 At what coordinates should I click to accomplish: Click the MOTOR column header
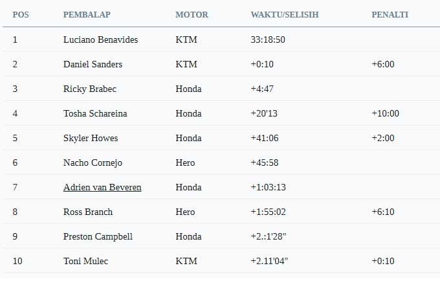192,15
